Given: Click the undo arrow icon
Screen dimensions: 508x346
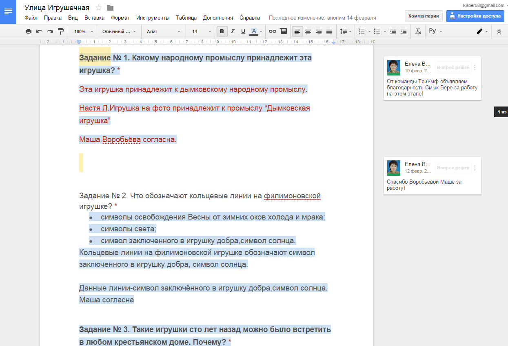Looking at the screenshot, I should point(39,31).
